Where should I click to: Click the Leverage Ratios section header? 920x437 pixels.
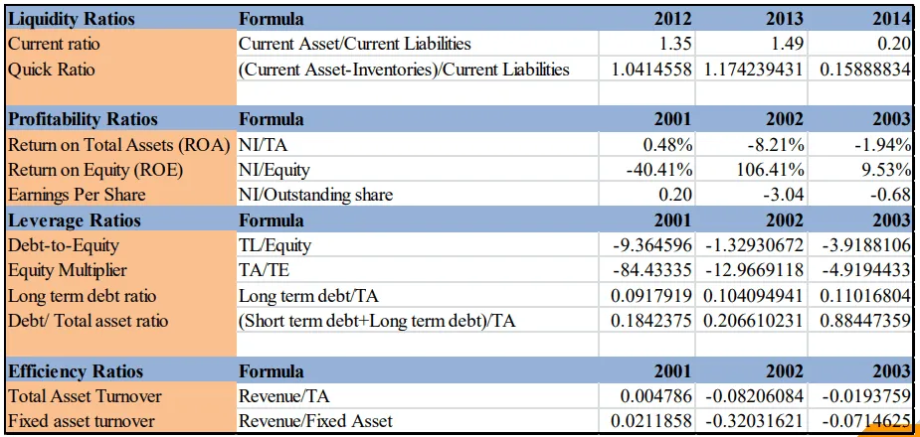75,220
